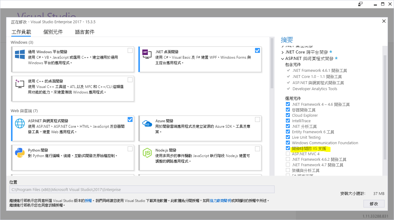Click the Azure cloud icon
The image size is (394, 220).
(147, 123)
